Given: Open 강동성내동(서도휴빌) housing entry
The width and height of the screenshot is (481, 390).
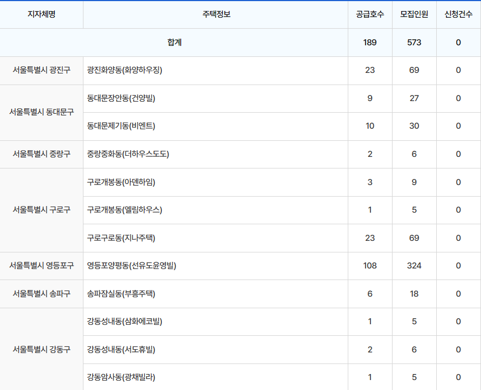Looking at the screenshot, I should pos(121,350).
